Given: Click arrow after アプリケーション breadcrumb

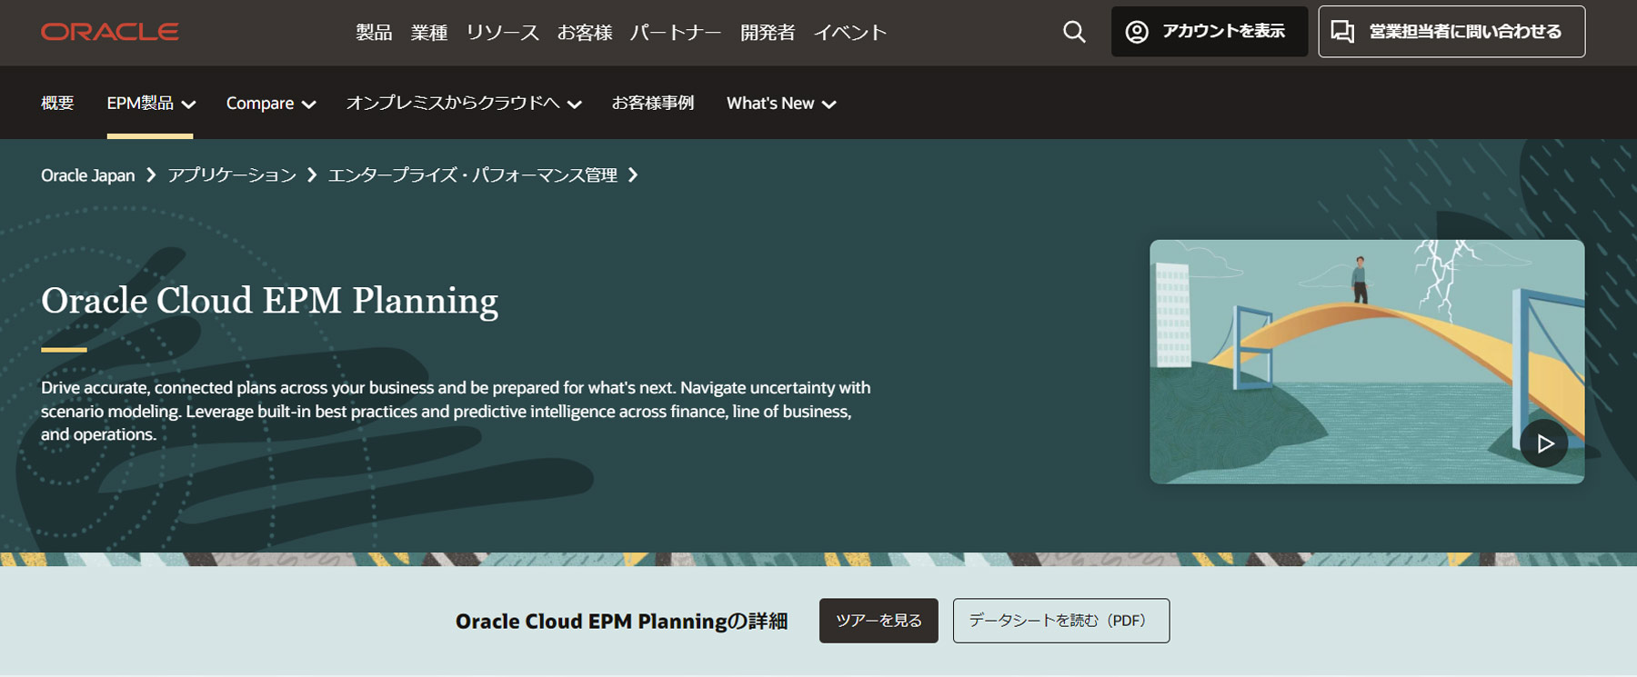Looking at the screenshot, I should click(x=312, y=174).
